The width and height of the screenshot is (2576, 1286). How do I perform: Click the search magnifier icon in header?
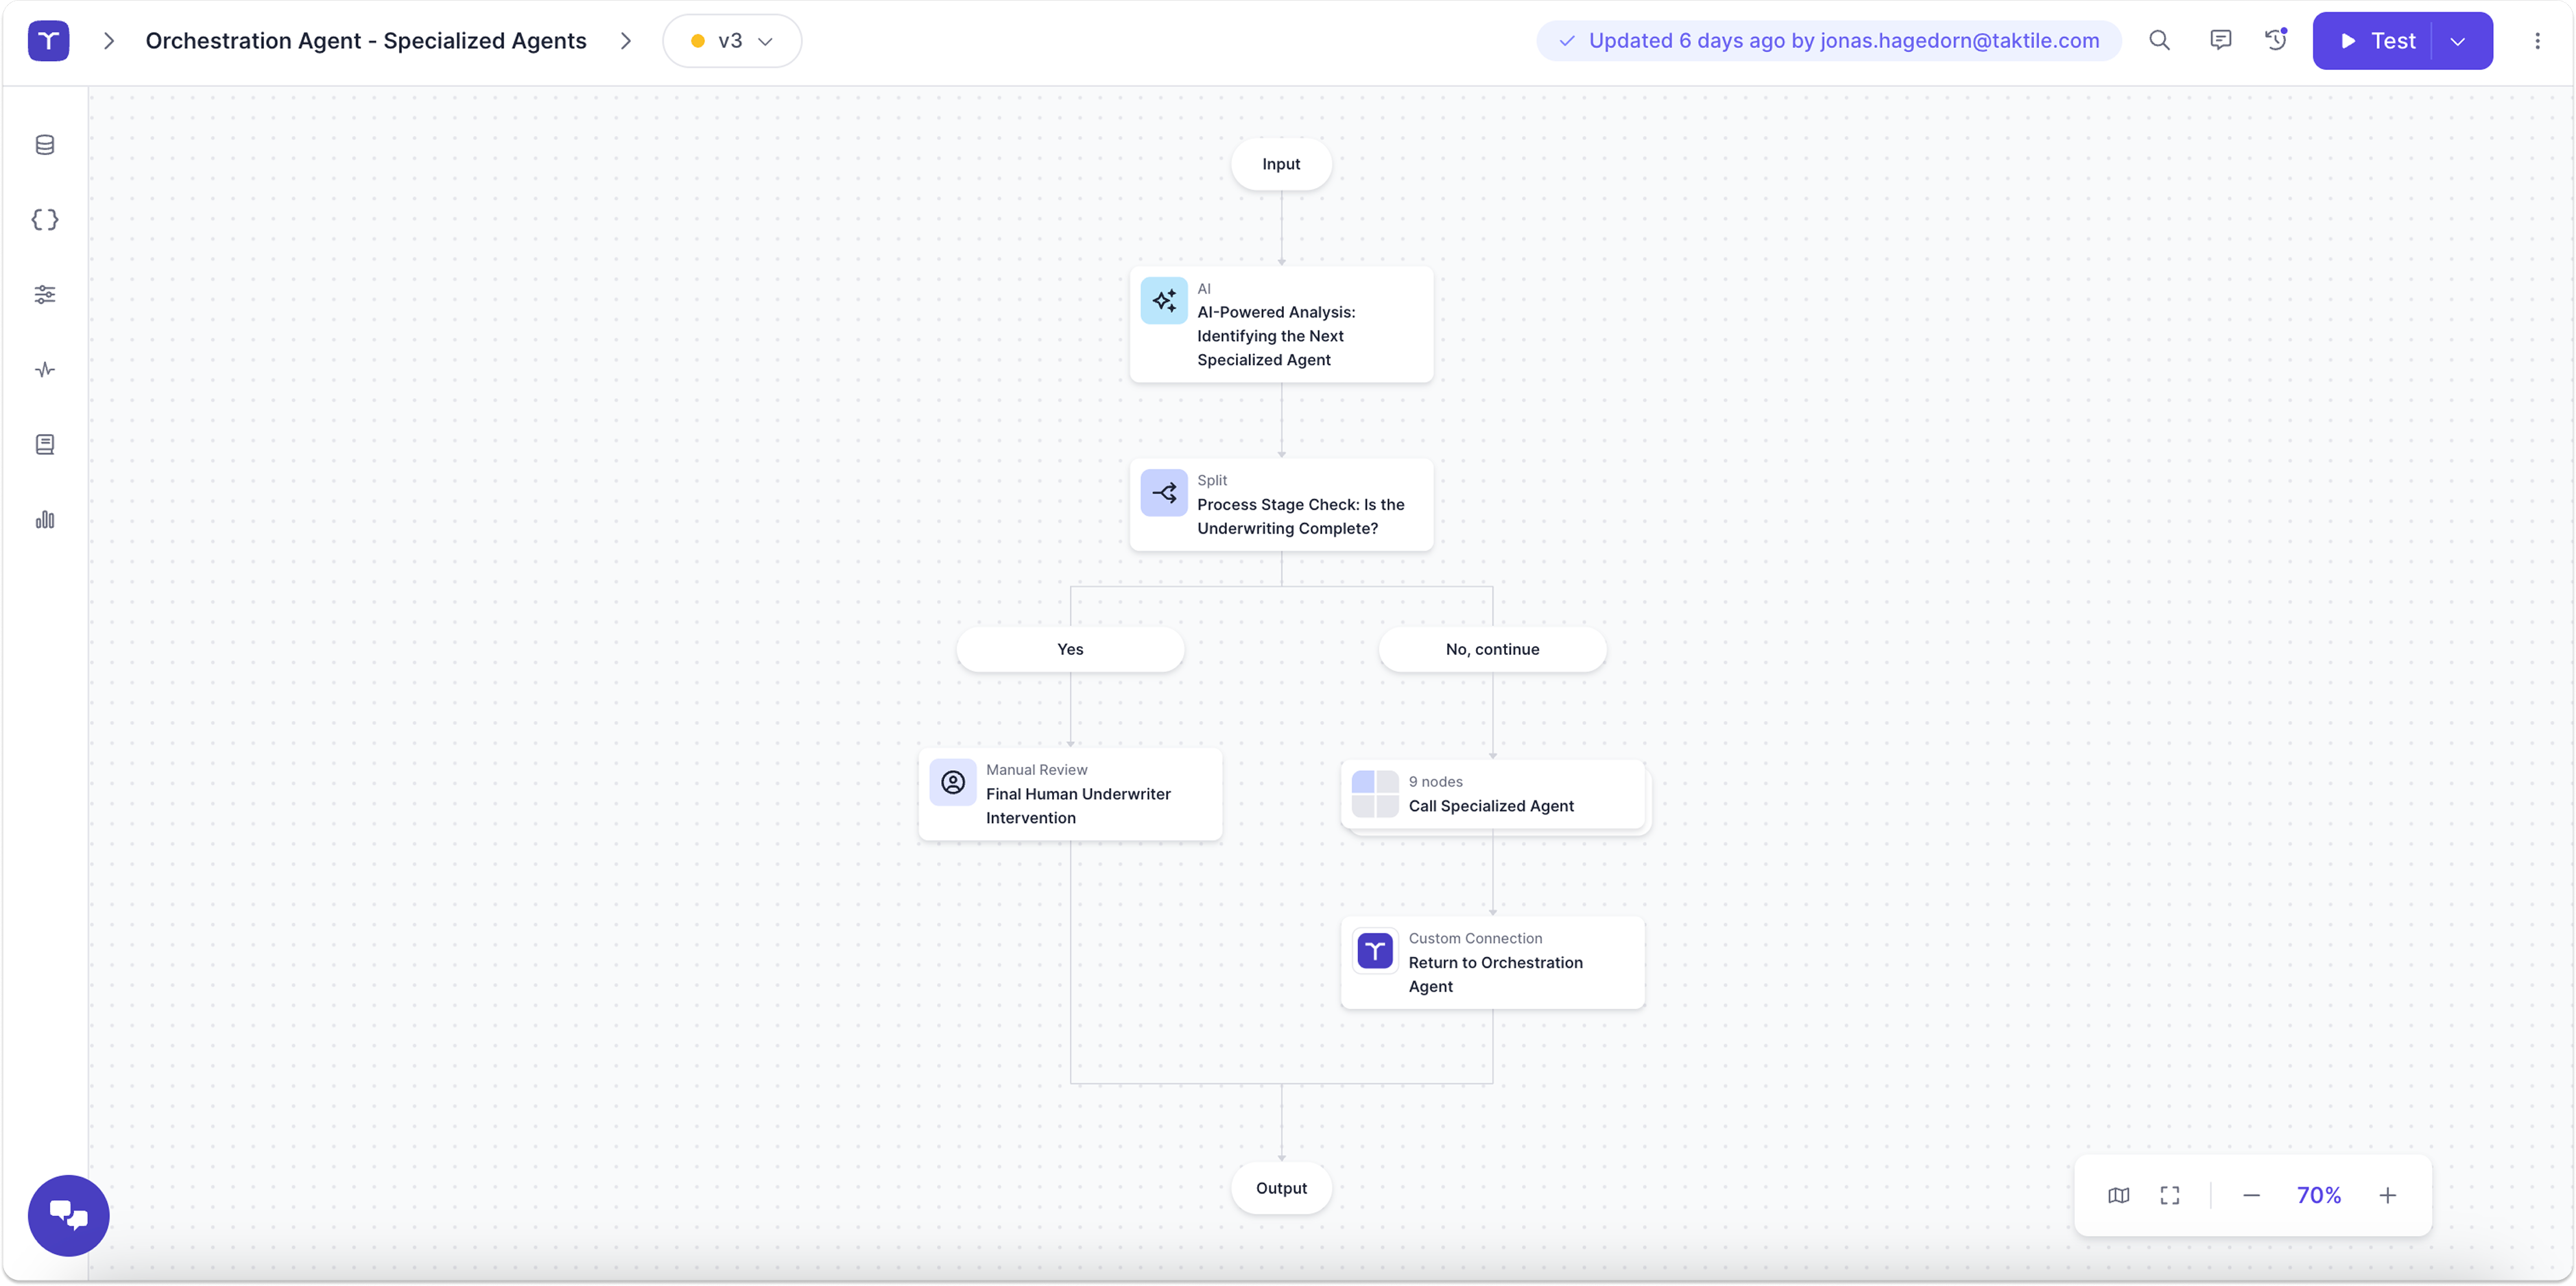[2159, 41]
